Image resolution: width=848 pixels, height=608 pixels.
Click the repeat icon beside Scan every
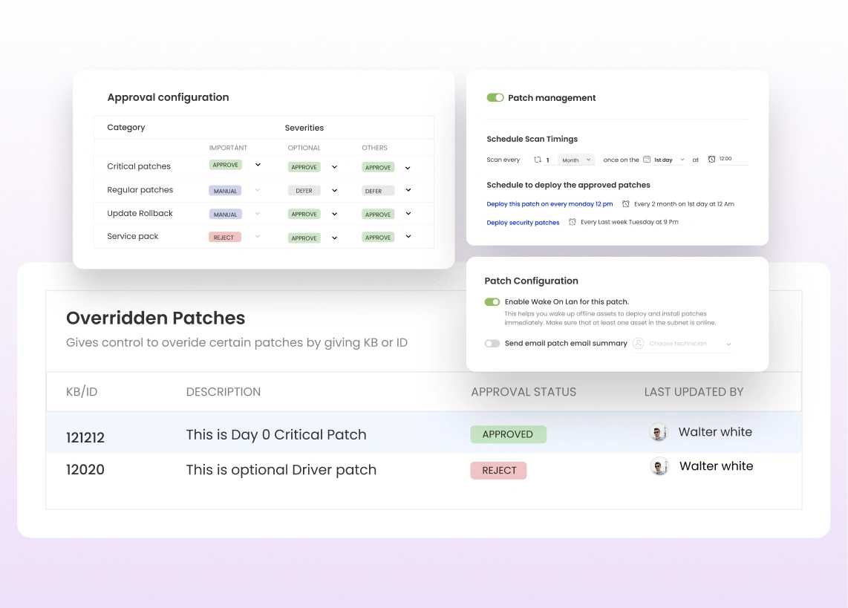(x=538, y=160)
